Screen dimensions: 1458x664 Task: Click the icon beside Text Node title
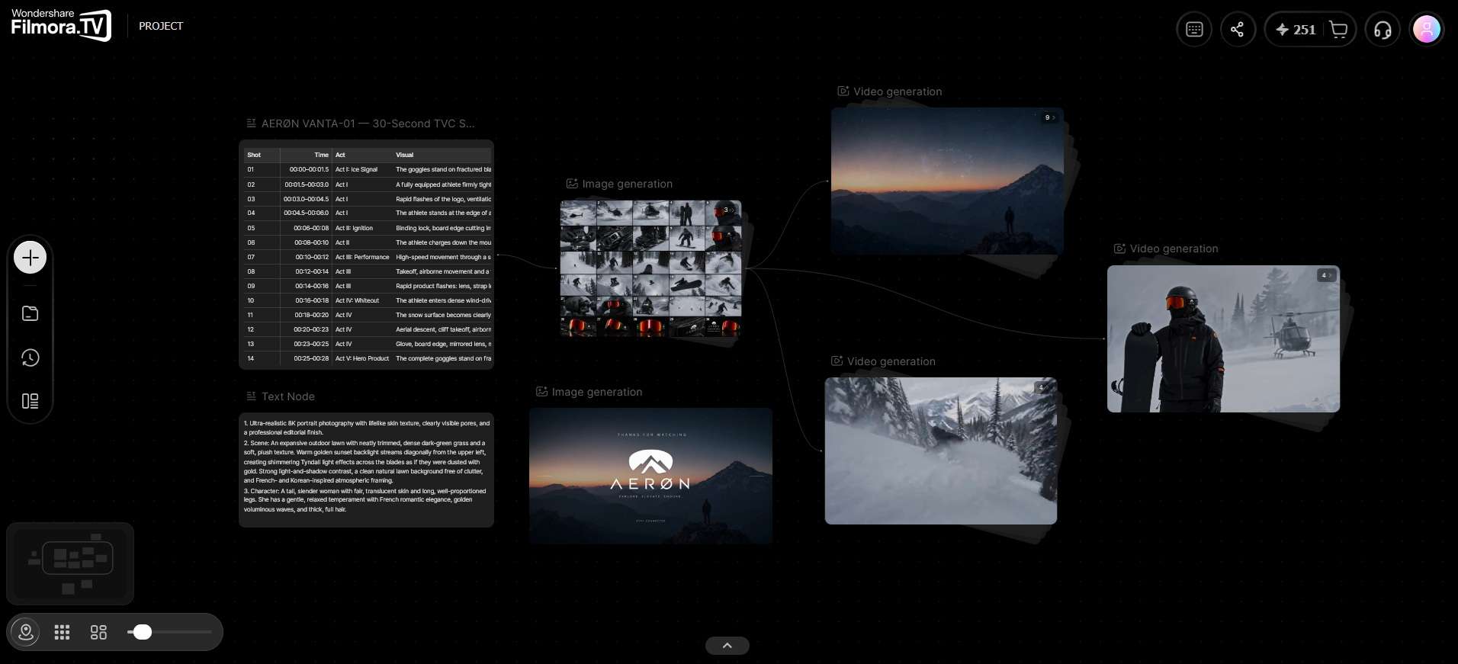point(251,396)
